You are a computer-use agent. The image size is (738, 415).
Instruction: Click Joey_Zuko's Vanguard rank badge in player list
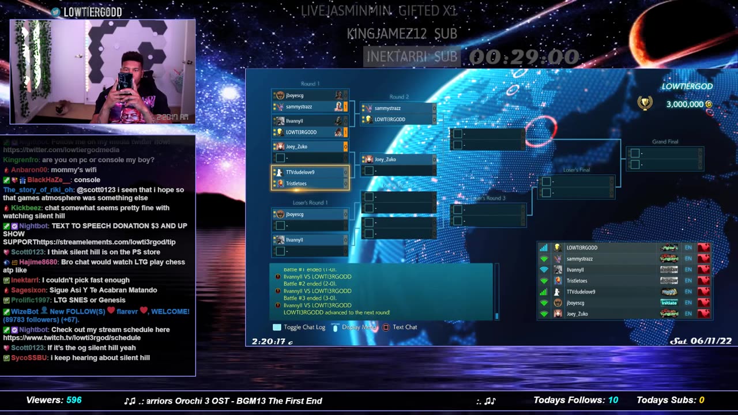(x=669, y=314)
